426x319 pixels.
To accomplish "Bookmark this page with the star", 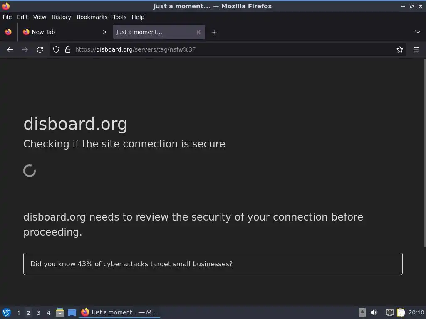I will [399, 50].
